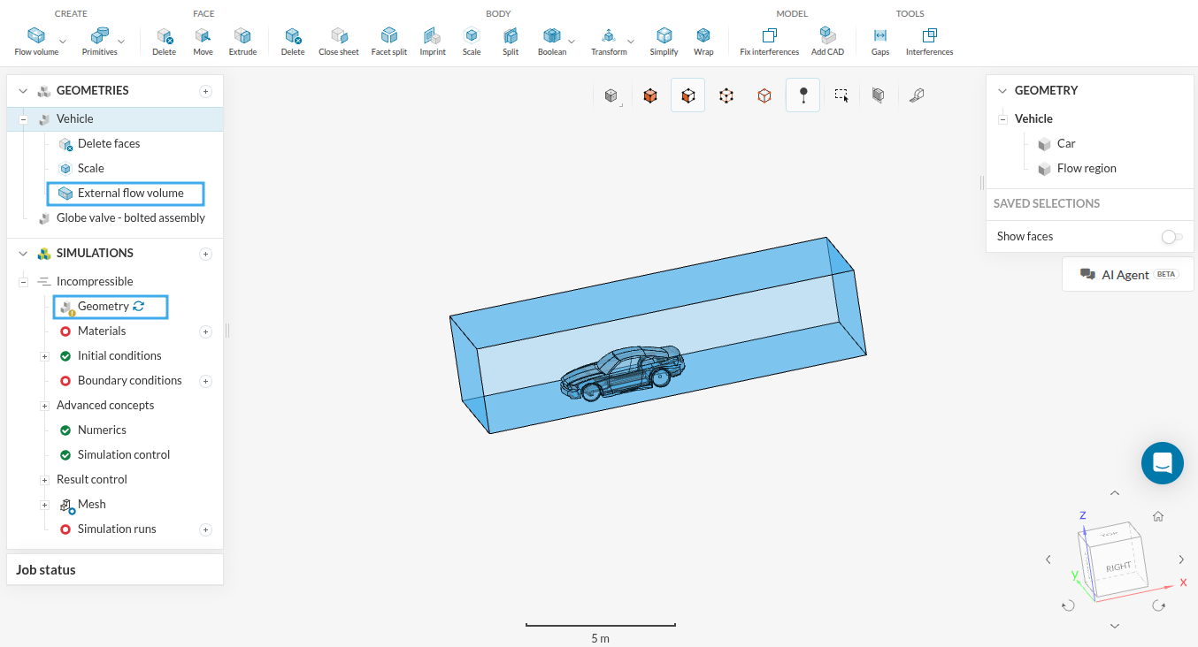Select Boundary conditions in the simulation tree
The height and width of the screenshot is (647, 1198).
129,381
